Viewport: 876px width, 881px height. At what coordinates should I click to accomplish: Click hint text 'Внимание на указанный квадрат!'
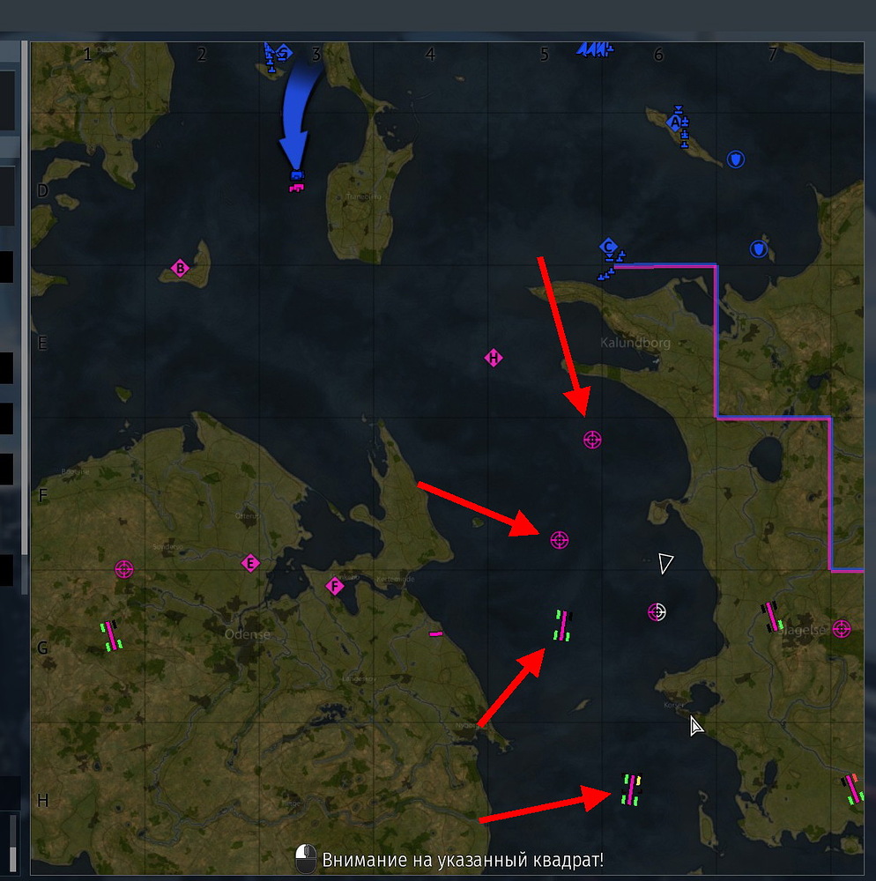pos(463,860)
